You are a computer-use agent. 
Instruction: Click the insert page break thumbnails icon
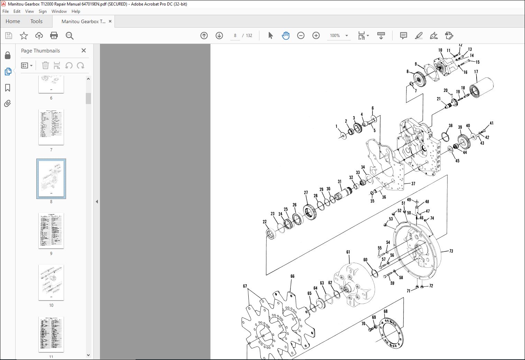click(57, 65)
